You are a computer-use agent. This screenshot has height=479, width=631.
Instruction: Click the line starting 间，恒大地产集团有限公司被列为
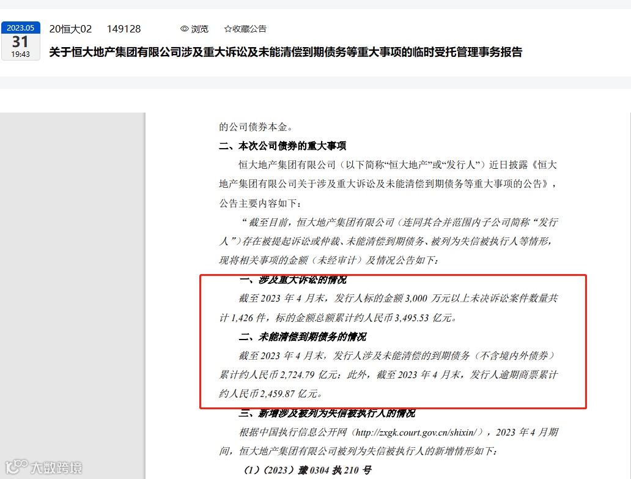pyautogui.click(x=358, y=451)
